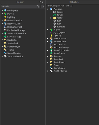Click the Teams icon in Explorer panel
The image size is (99, 125).
point(5,50)
